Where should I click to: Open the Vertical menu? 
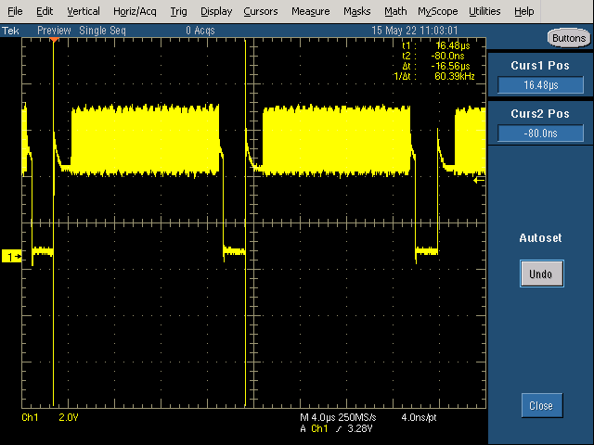[x=84, y=11]
